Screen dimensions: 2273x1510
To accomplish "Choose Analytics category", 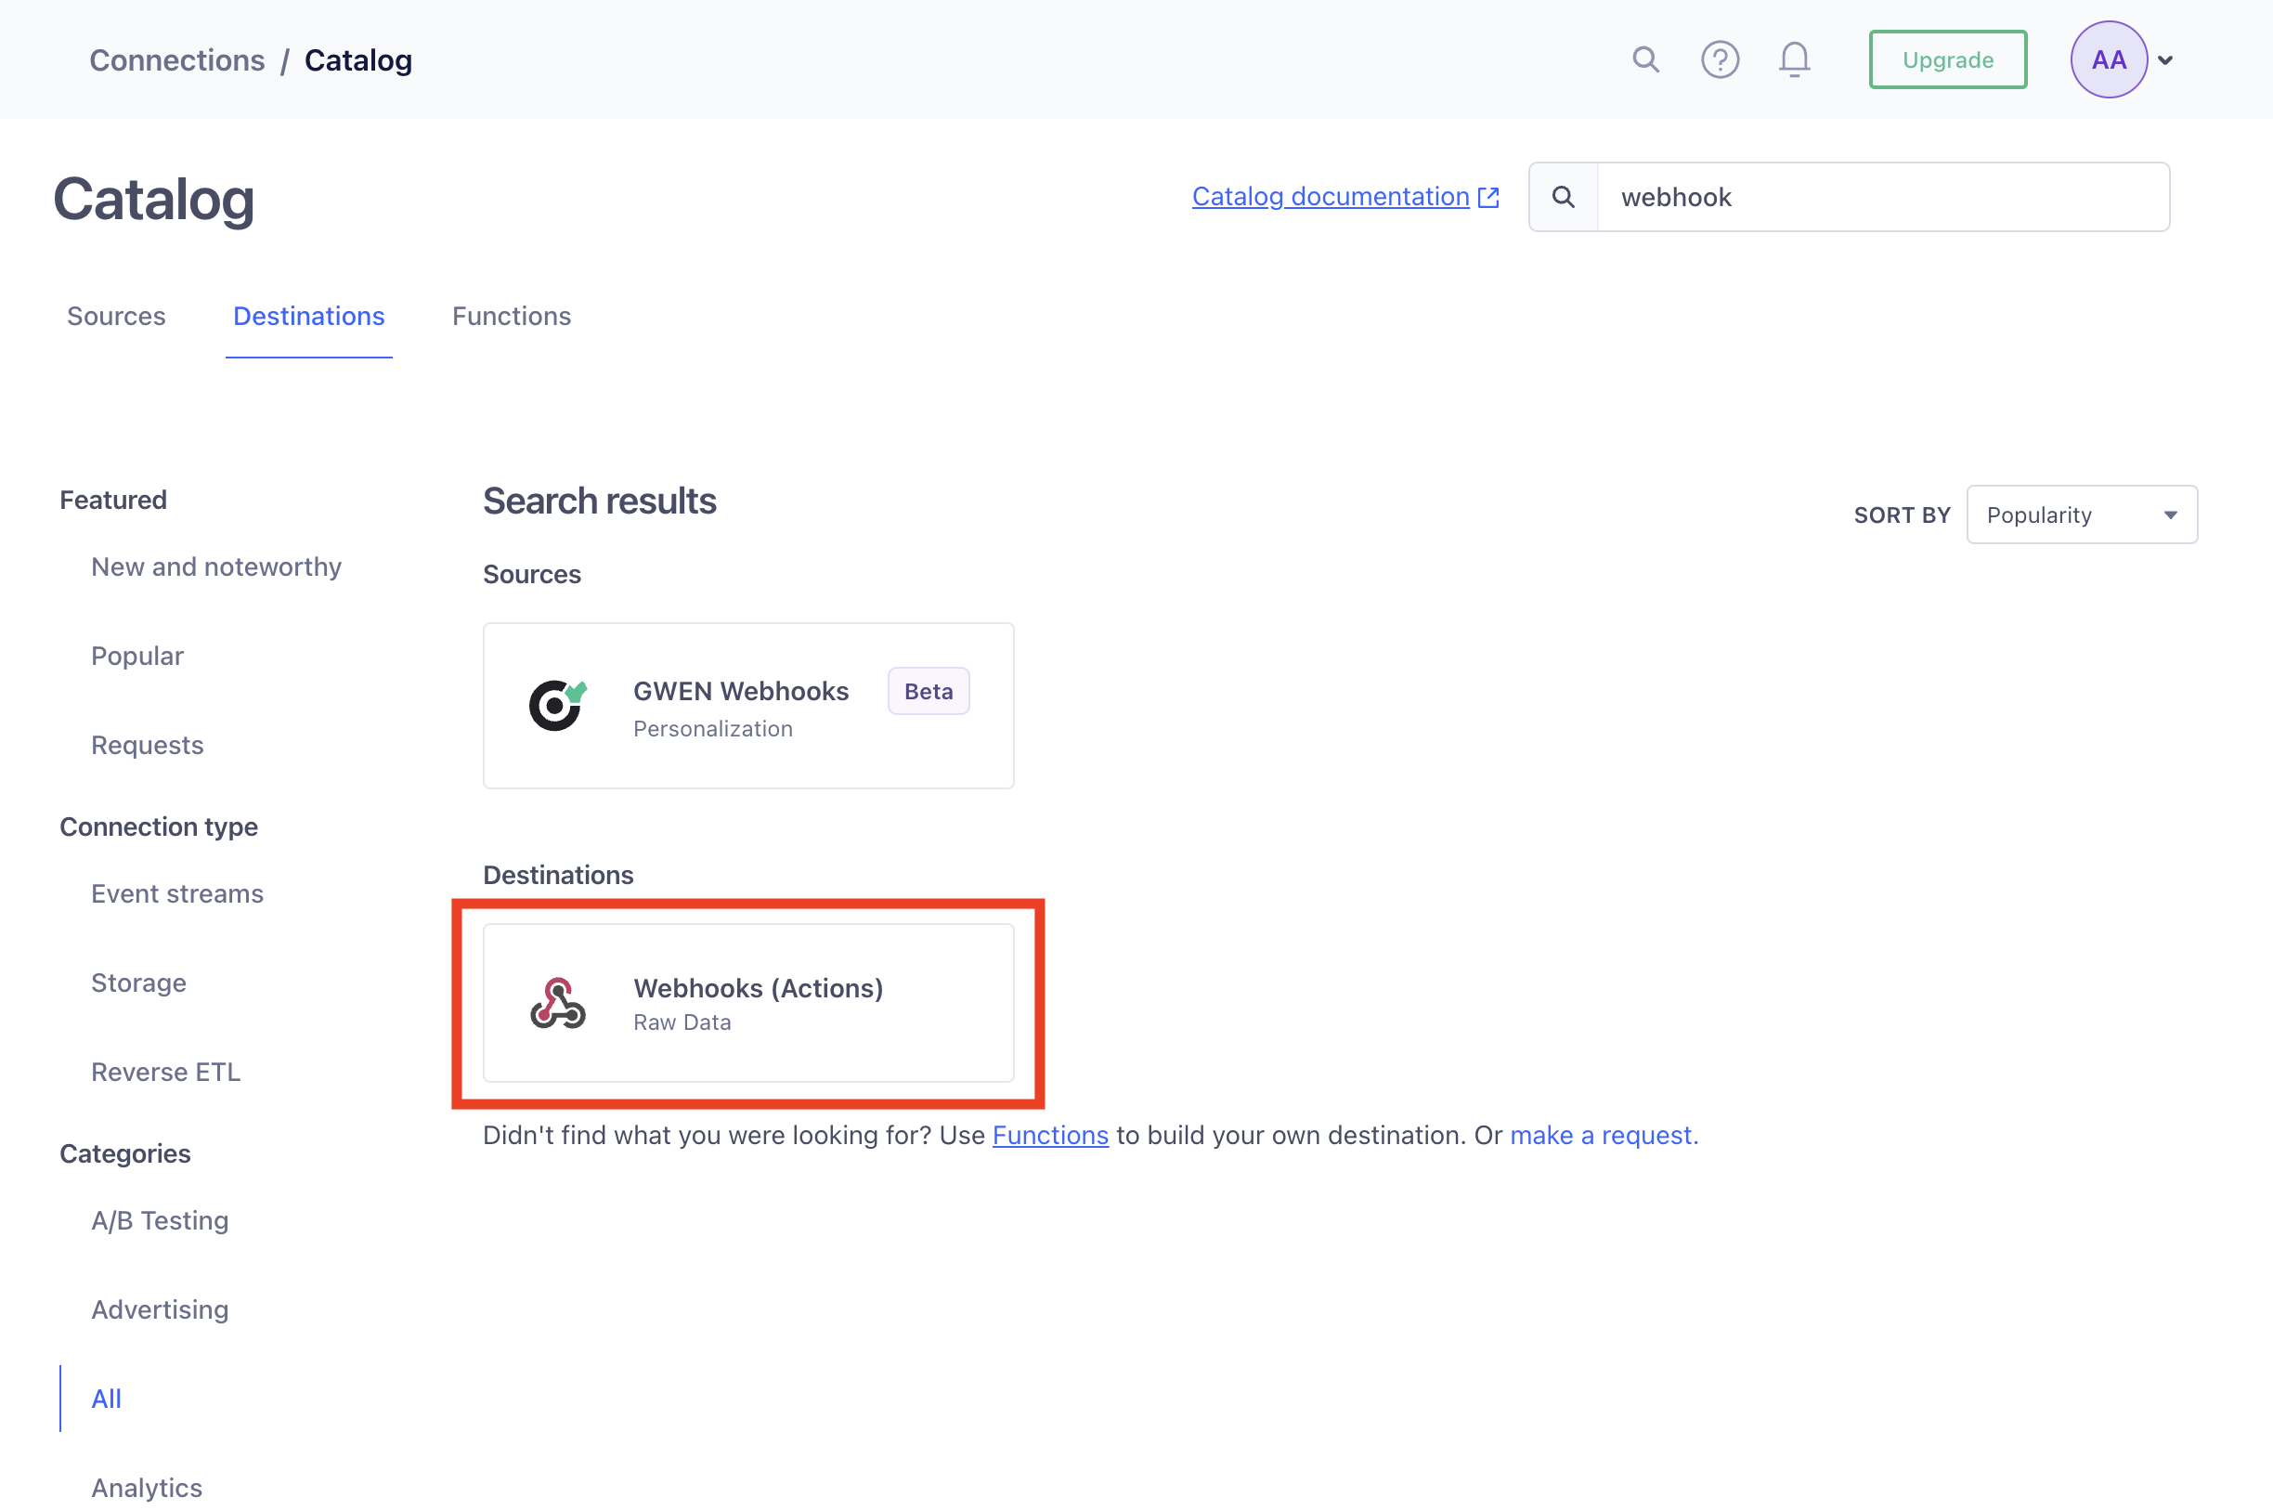I will point(148,1487).
